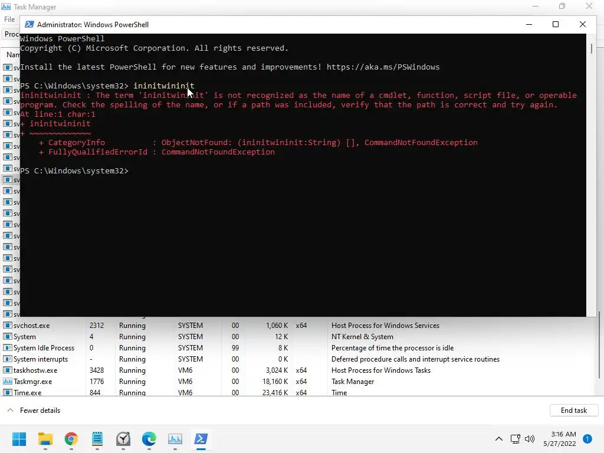Select the System interrupts process icon
Viewport: 604px width, 453px height.
pos(7,359)
